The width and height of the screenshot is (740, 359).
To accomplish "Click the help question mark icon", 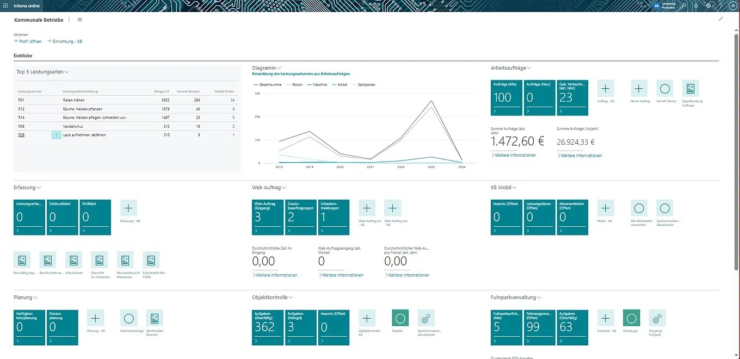I will pyautogui.click(x=719, y=5).
